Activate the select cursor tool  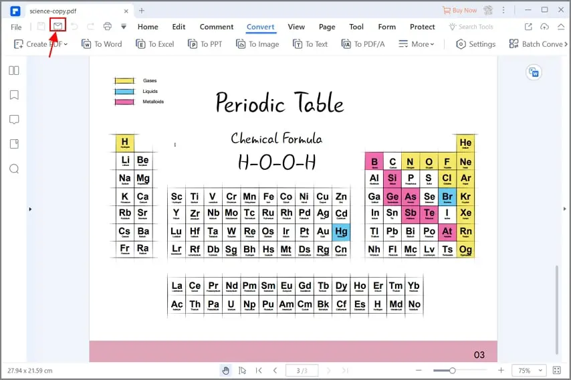click(242, 371)
